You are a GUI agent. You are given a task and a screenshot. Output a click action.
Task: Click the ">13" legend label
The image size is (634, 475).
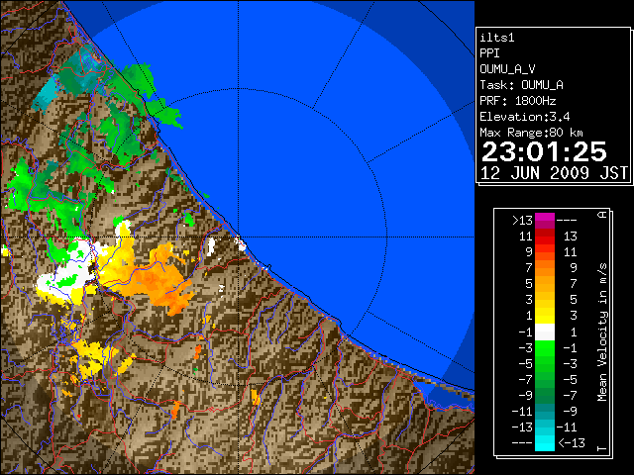click(x=522, y=221)
